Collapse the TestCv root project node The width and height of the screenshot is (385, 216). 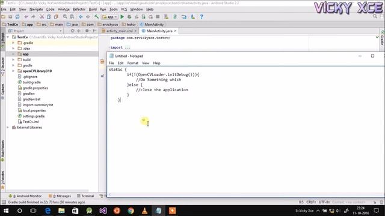tap(8, 37)
